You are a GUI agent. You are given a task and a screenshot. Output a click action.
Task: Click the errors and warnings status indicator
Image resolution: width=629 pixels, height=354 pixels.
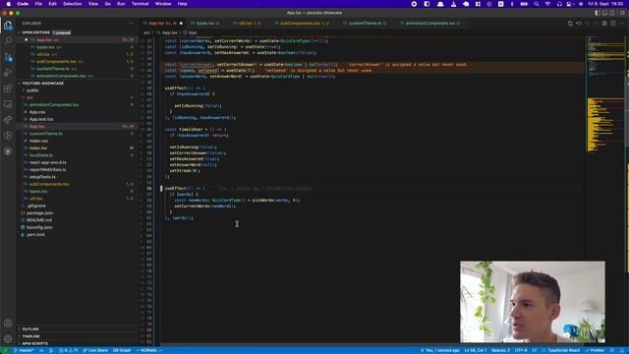click(69, 350)
